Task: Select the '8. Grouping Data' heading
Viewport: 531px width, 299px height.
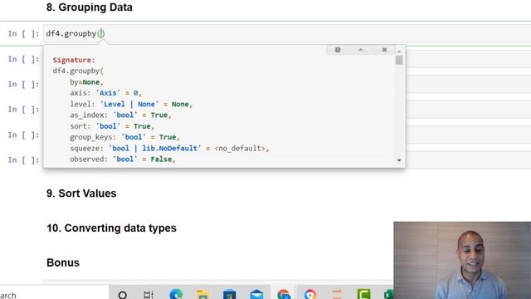Action: pos(90,7)
